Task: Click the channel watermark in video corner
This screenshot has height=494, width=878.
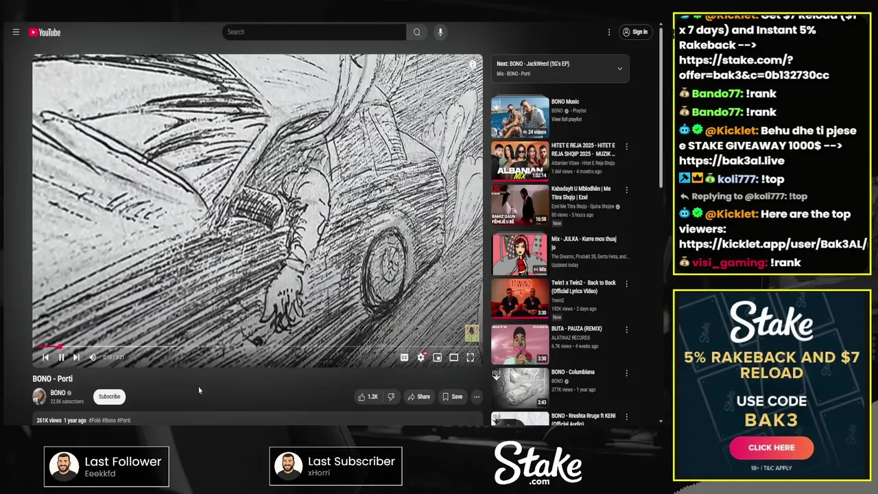Action: (472, 333)
